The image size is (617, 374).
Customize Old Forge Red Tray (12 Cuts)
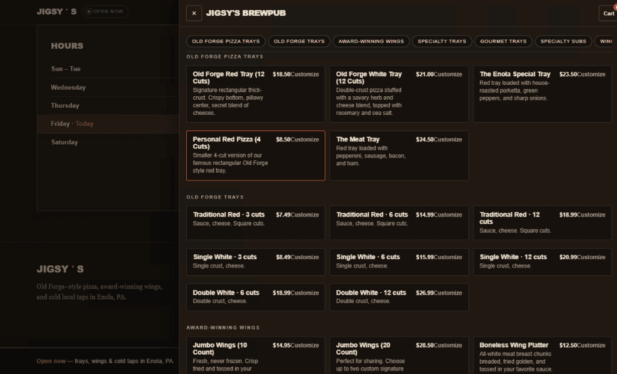point(304,74)
